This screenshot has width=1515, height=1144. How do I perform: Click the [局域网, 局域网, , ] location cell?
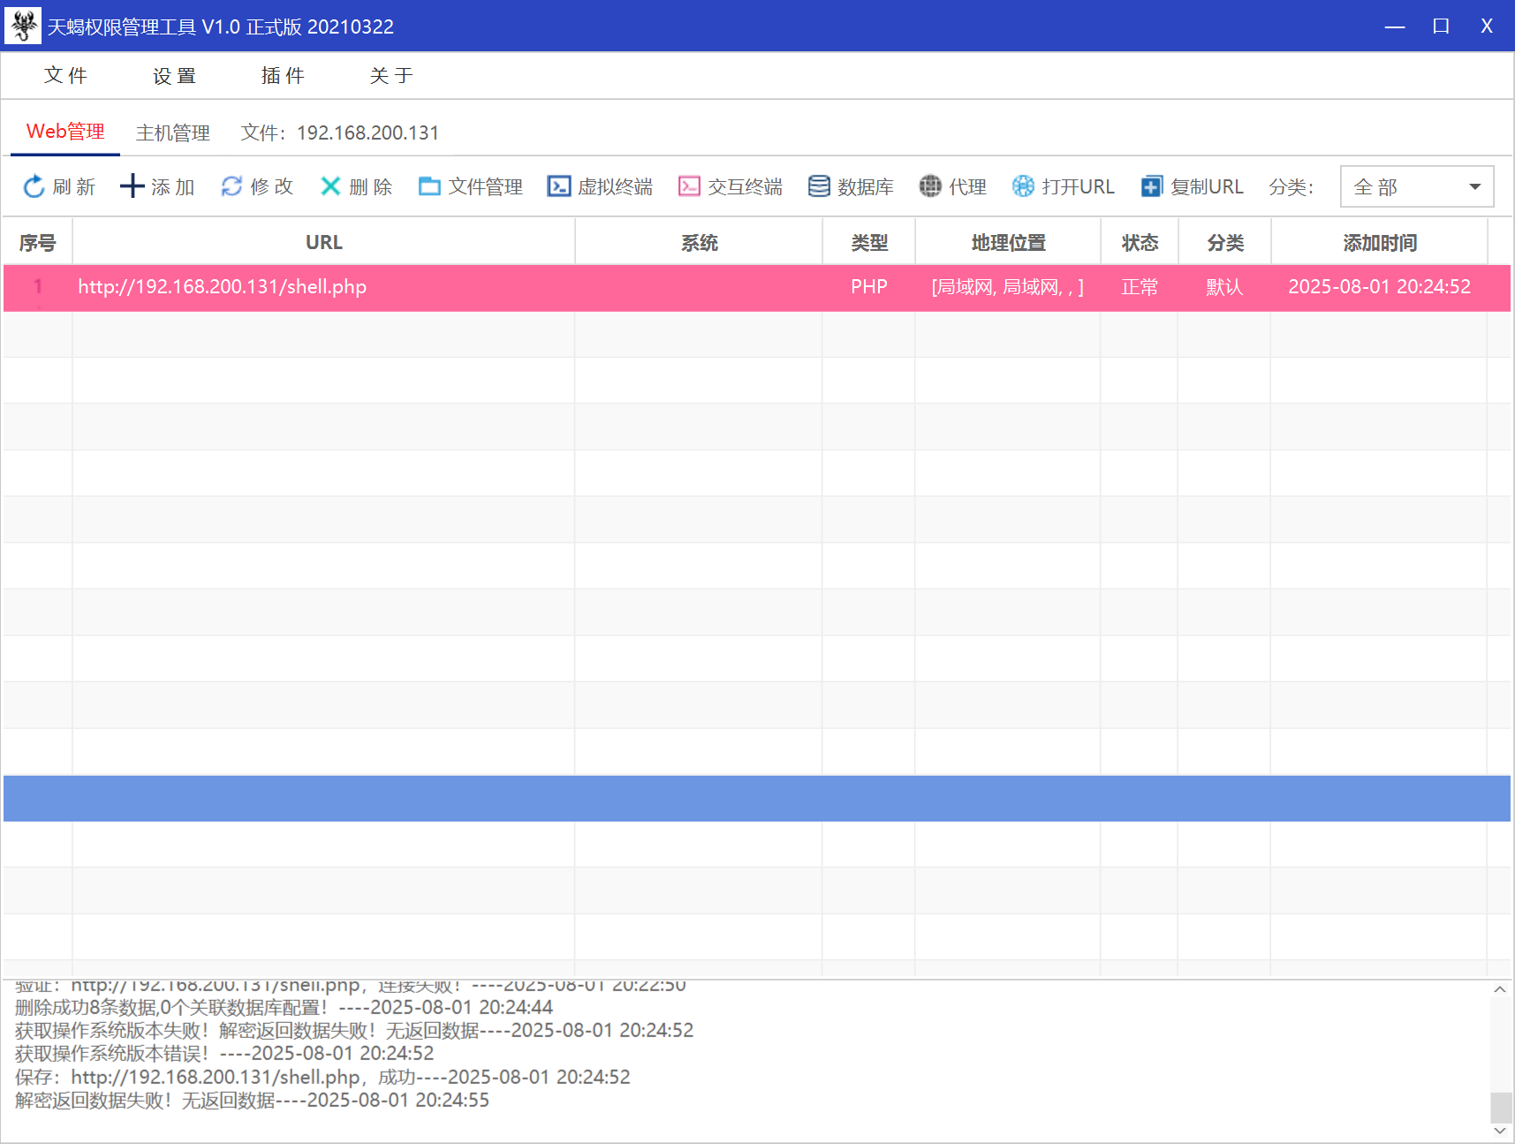(x=1008, y=287)
